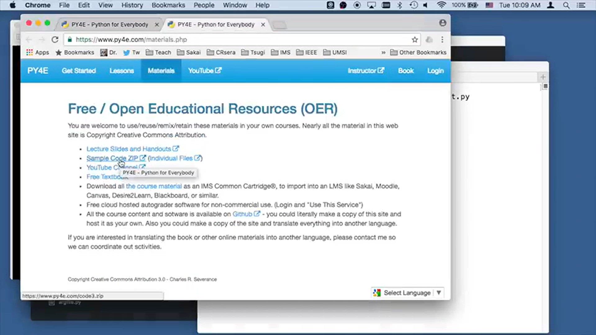Open the Bookmarks menu in menu bar

tap(168, 5)
